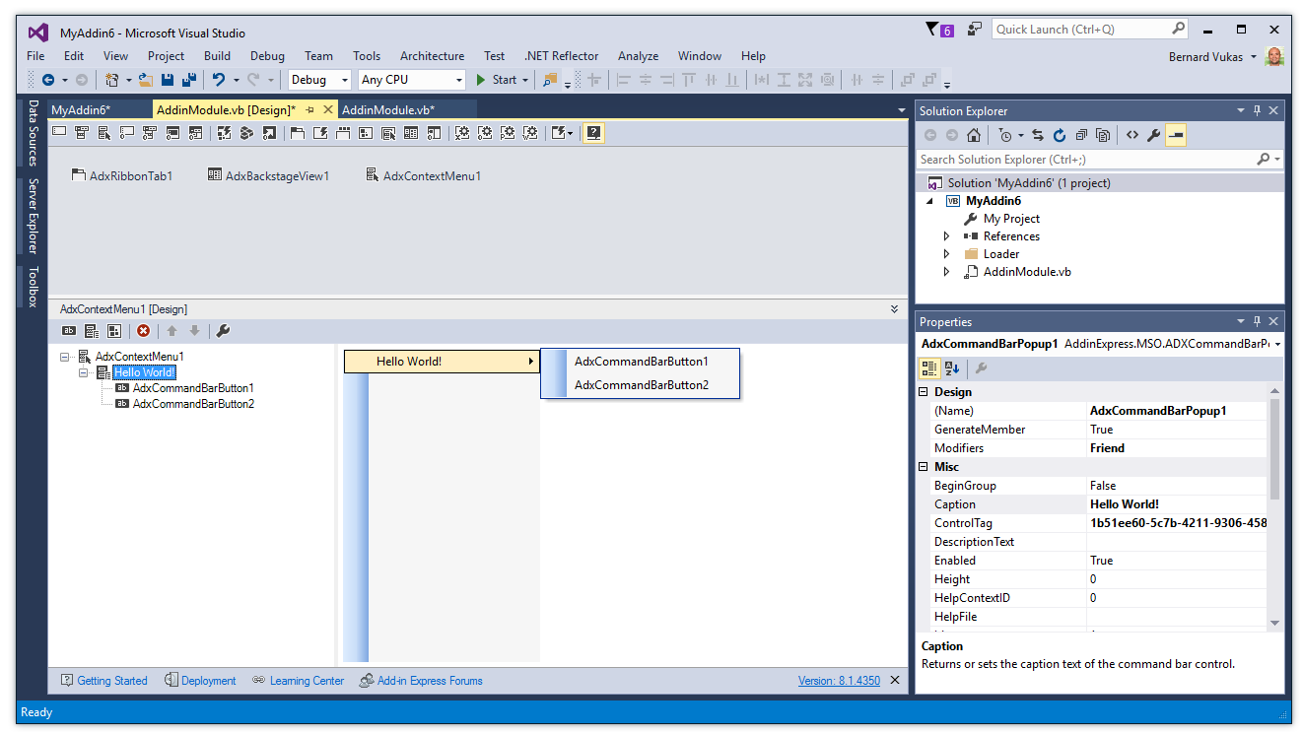1303x734 pixels.
Task: Toggle Preview Selected Items in Solution Explorer
Action: (x=1176, y=135)
